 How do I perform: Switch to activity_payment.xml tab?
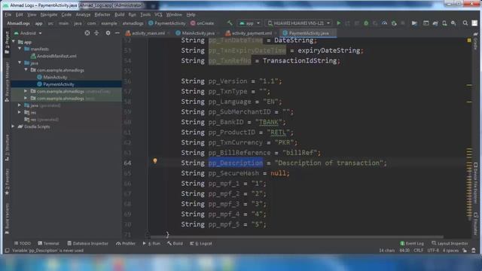point(252,33)
